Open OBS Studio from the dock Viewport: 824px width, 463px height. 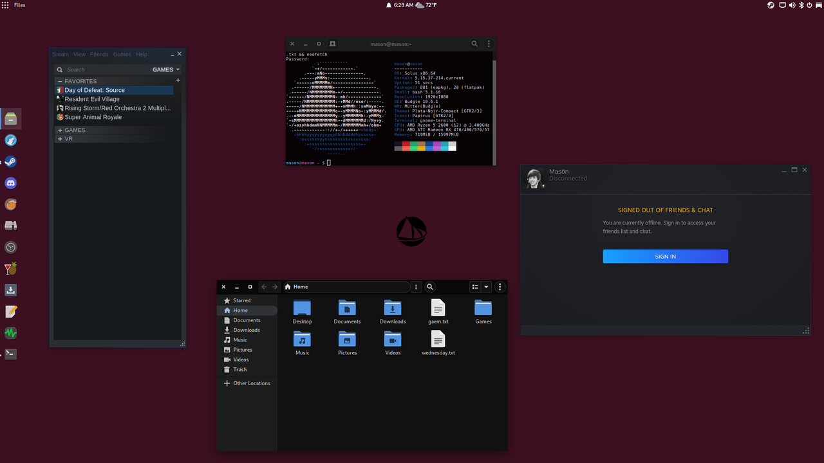10,248
